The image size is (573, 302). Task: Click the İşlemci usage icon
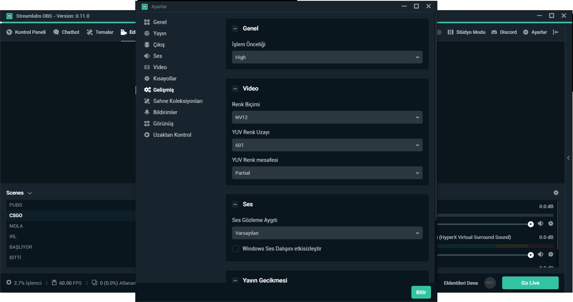pyautogui.click(x=9, y=282)
